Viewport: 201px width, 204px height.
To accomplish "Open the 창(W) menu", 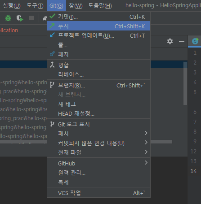I will [76, 6].
